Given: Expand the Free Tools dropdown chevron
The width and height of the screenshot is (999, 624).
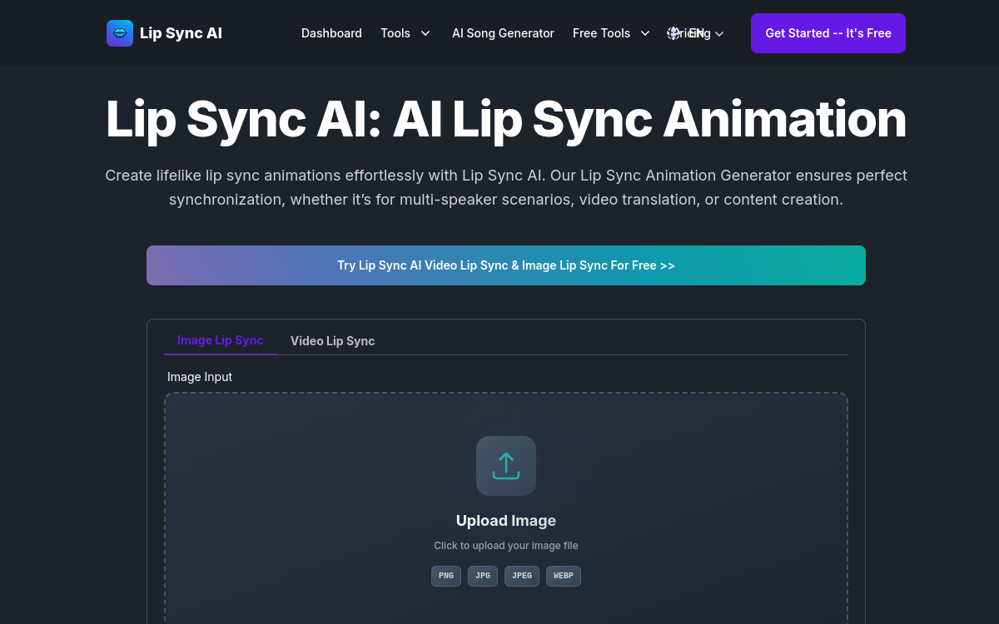Looking at the screenshot, I should pyautogui.click(x=645, y=33).
